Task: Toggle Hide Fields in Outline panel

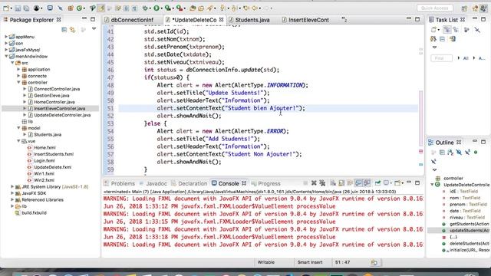Action: pos(459,153)
